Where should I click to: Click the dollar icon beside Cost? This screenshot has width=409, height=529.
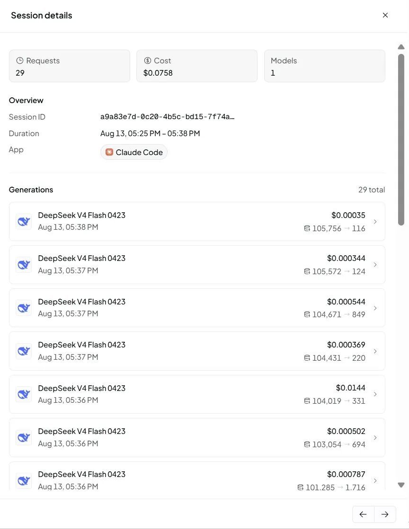point(148,61)
